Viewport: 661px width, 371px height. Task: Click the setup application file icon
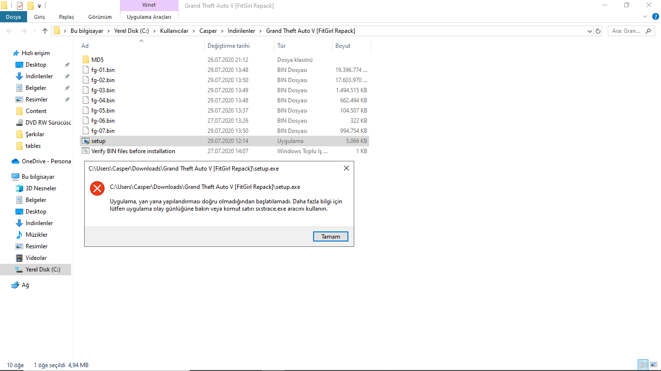click(x=86, y=141)
